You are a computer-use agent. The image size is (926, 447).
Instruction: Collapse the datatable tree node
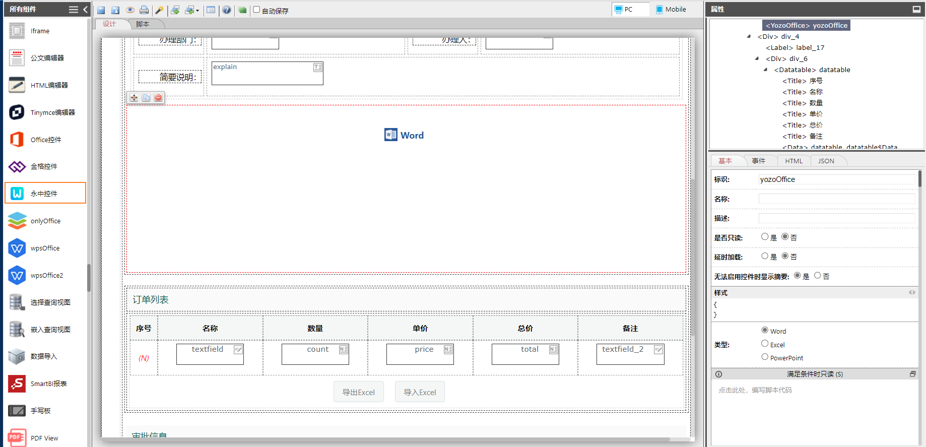tap(766, 70)
